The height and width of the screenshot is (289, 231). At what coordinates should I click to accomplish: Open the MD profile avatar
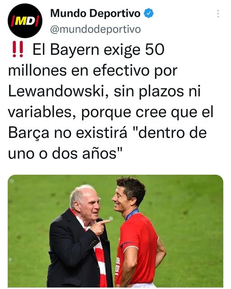pyautogui.click(x=25, y=21)
